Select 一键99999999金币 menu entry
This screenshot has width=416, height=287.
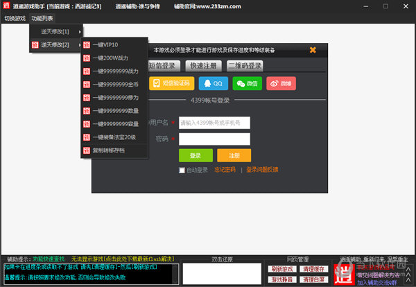[x=115, y=84]
